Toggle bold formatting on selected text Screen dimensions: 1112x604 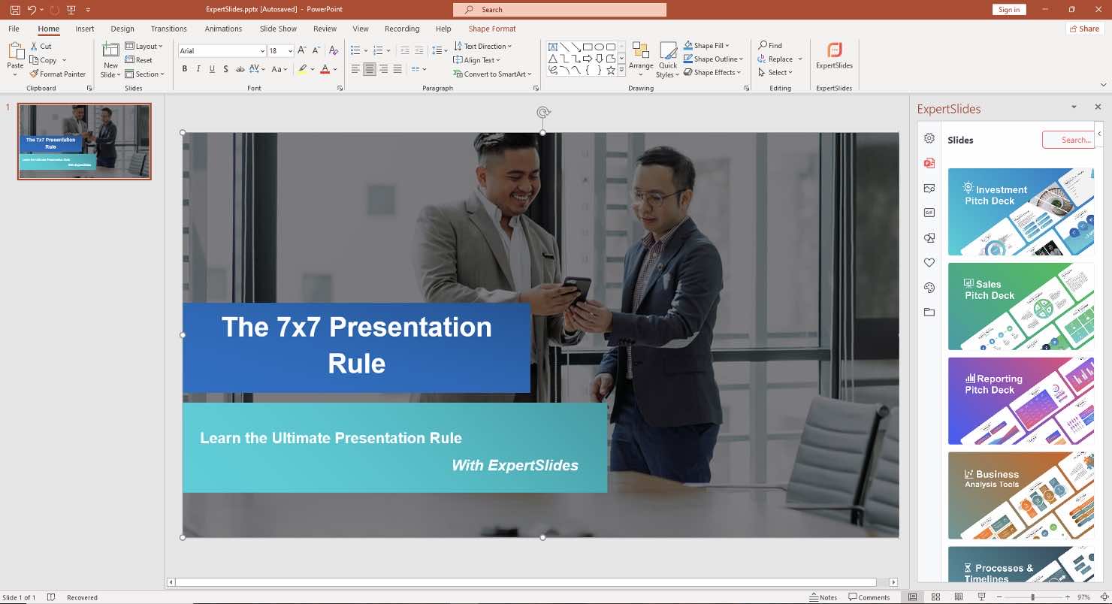point(184,68)
